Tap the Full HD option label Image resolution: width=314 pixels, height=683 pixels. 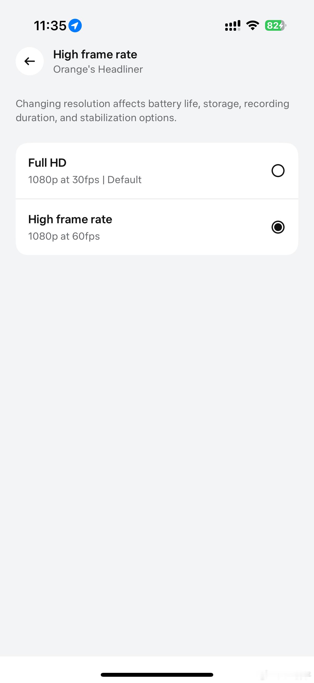point(47,163)
